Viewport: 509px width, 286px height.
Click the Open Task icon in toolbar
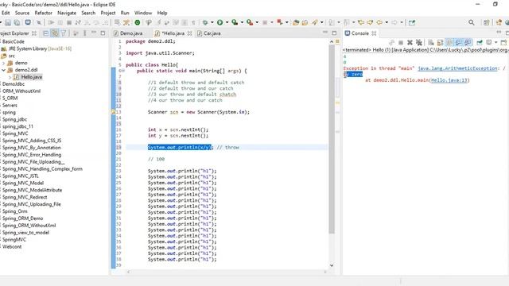305,22
